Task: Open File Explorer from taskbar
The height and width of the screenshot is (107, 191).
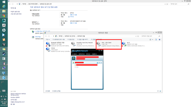Action: [x=4, y=11]
